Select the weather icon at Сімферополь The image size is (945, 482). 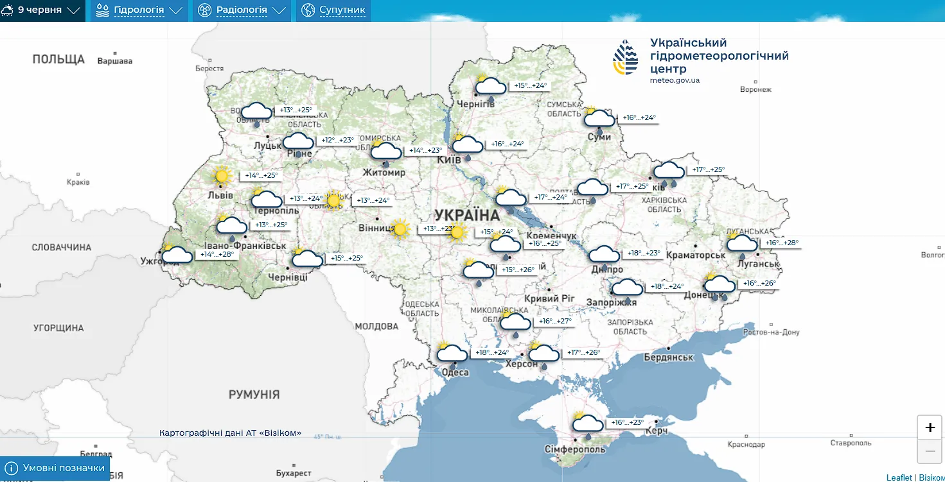click(x=587, y=426)
